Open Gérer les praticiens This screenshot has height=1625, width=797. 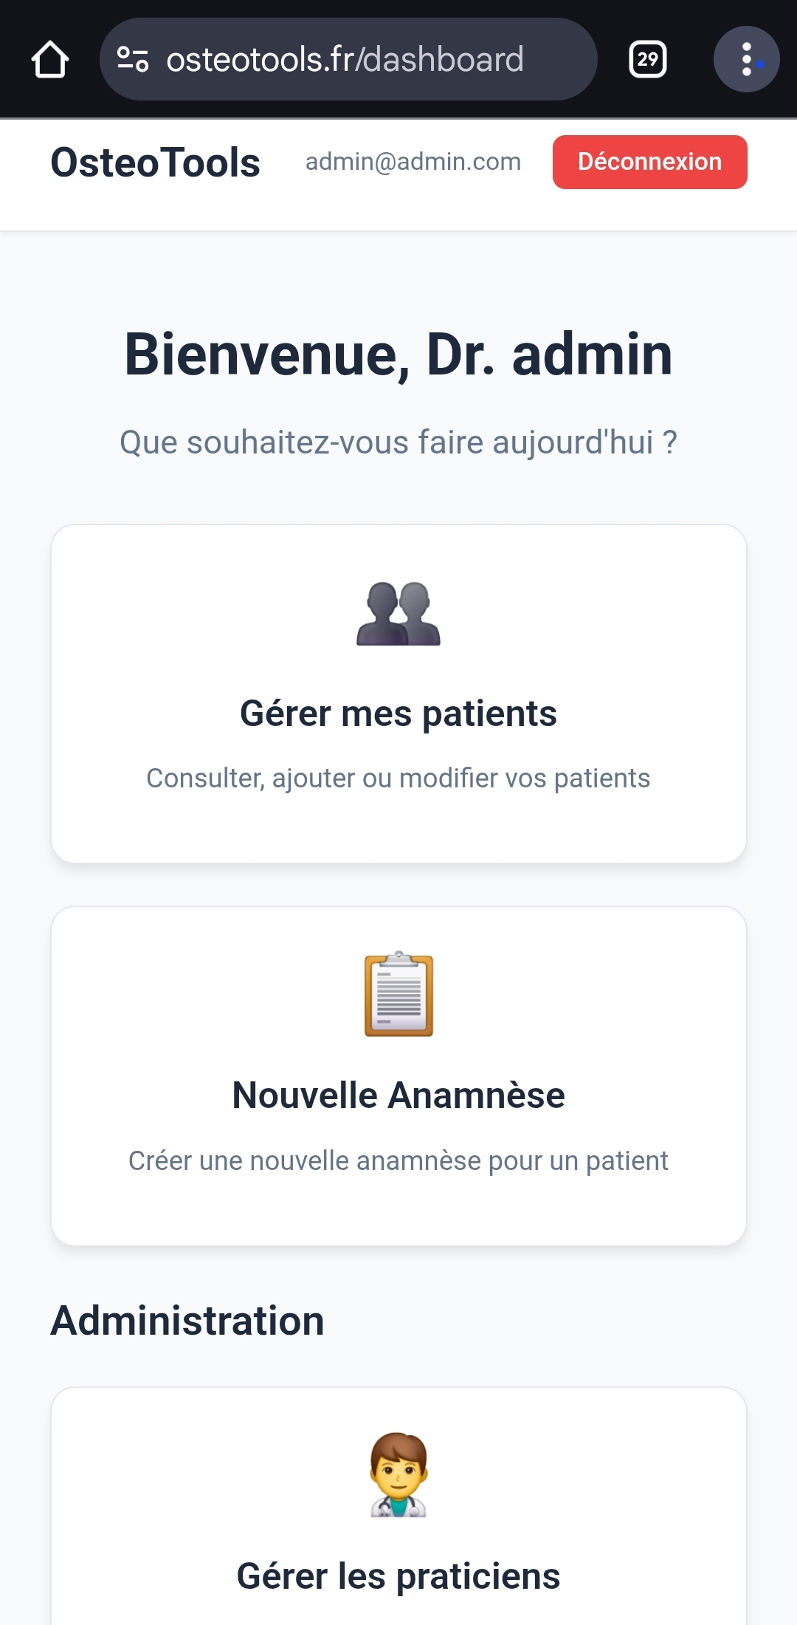pyautogui.click(x=398, y=1576)
